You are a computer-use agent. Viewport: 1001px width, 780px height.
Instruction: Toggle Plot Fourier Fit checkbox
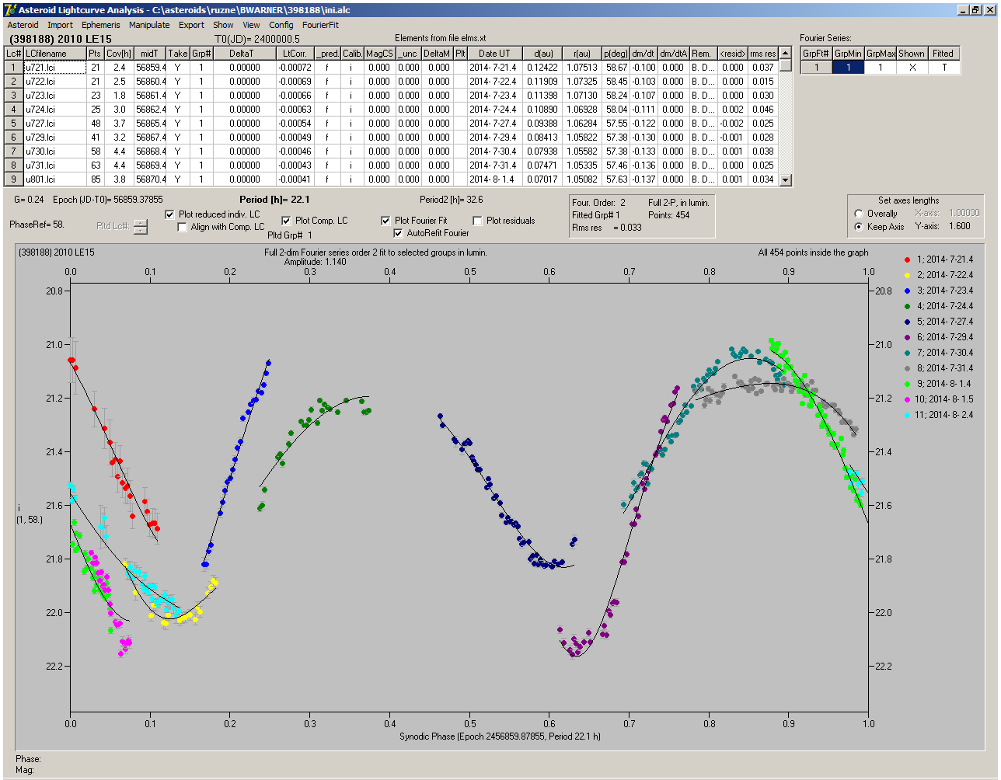coord(386,221)
